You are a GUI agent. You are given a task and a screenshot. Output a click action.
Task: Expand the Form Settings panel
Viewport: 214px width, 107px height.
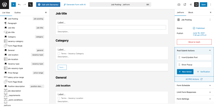pos(194,99)
